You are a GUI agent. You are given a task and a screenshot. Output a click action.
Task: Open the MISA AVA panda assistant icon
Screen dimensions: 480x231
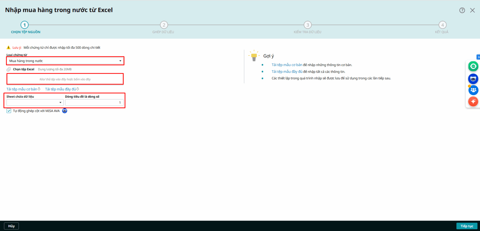coord(473,79)
